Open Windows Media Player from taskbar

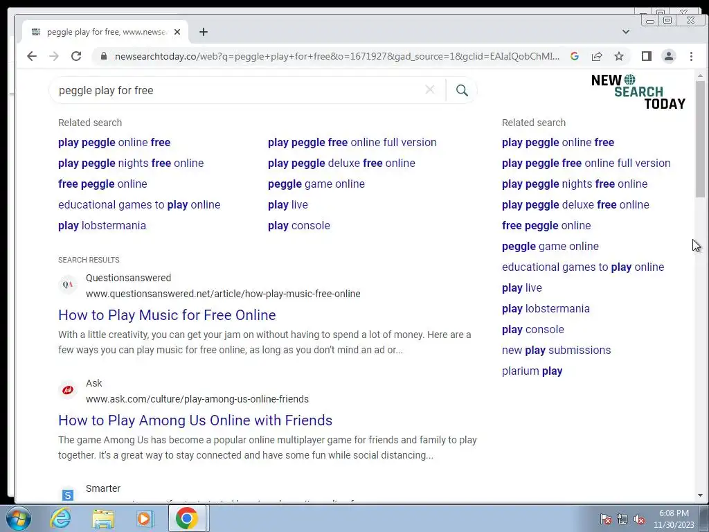145,518
